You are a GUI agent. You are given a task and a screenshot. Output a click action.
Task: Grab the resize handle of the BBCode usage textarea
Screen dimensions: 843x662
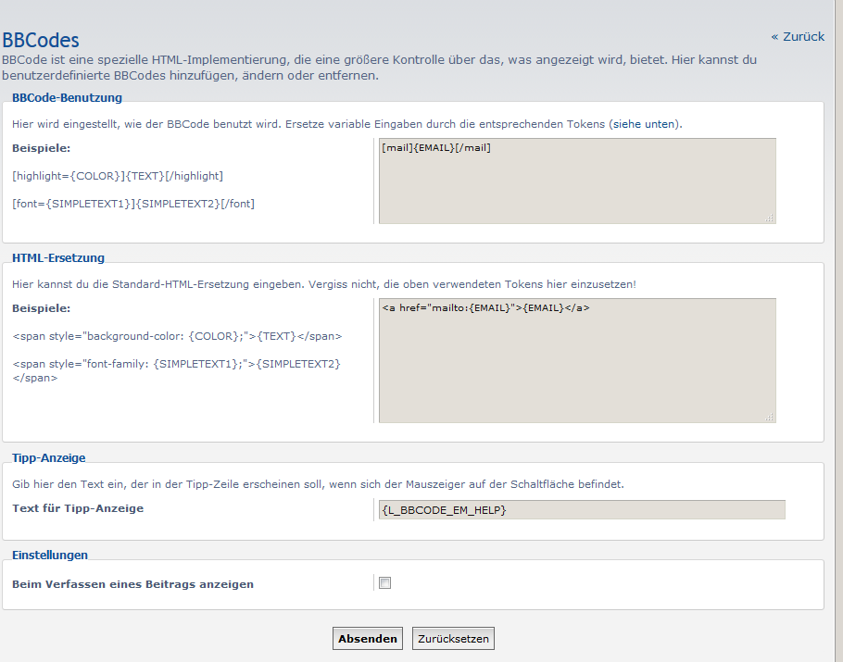point(770,219)
